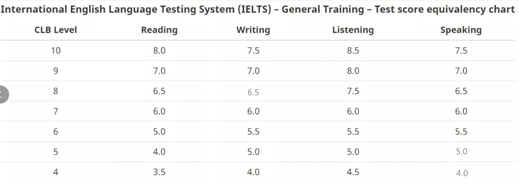Click CLB Level 10 cell
The height and width of the screenshot is (184, 519).
[x=56, y=50]
